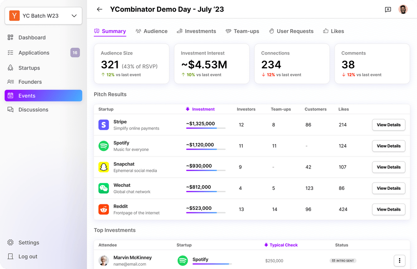Click the Wechat logo icon
The image size is (417, 269).
[104, 188]
